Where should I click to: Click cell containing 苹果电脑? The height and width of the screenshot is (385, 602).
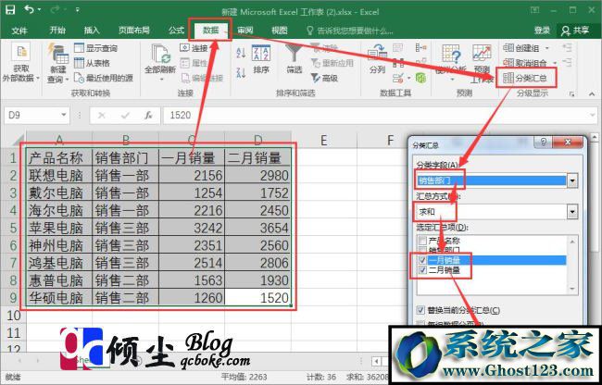[x=59, y=228]
